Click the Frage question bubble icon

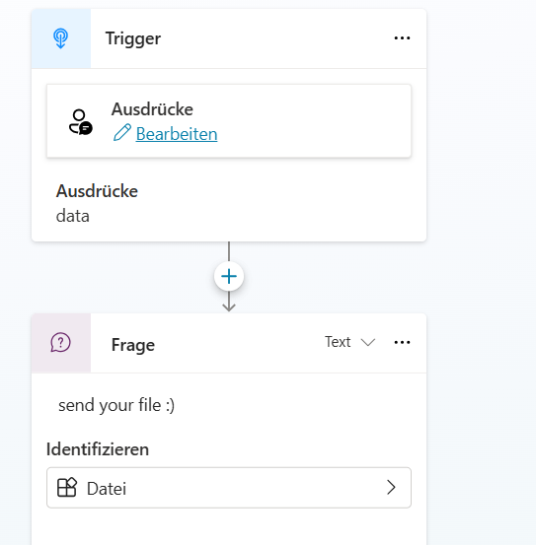(60, 343)
